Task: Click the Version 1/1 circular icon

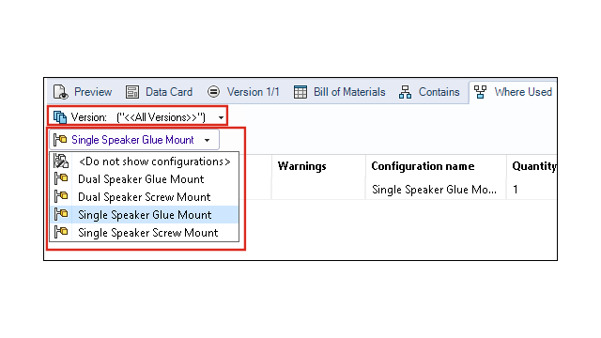Action: pyautogui.click(x=213, y=92)
